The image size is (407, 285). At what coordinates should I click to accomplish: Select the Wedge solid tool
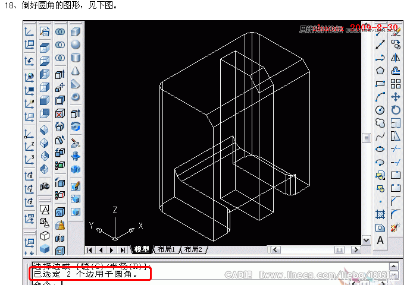76,84
